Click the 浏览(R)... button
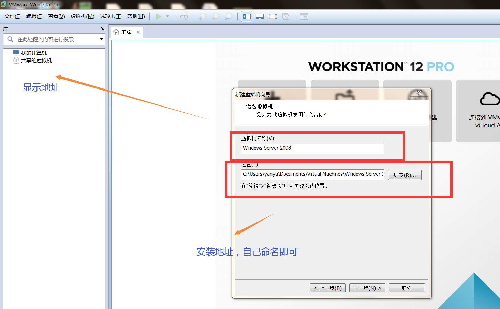500x309 pixels. (x=405, y=175)
